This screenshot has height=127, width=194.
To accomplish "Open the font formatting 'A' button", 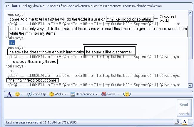I will [x=9, y=94].
